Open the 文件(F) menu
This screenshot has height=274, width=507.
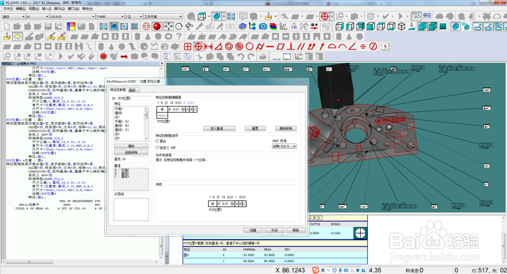click(8, 9)
